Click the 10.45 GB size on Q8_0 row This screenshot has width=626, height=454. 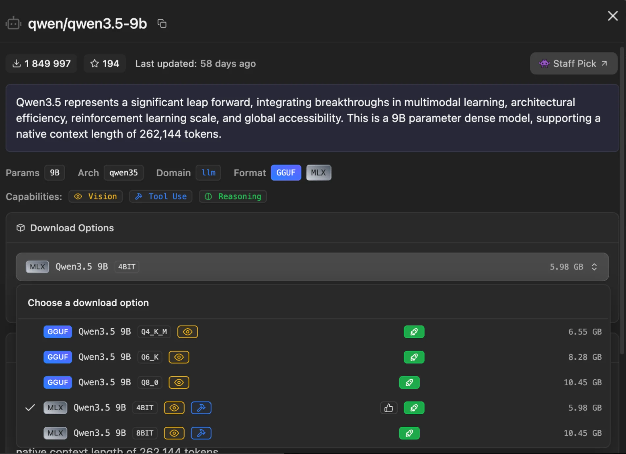tap(583, 382)
